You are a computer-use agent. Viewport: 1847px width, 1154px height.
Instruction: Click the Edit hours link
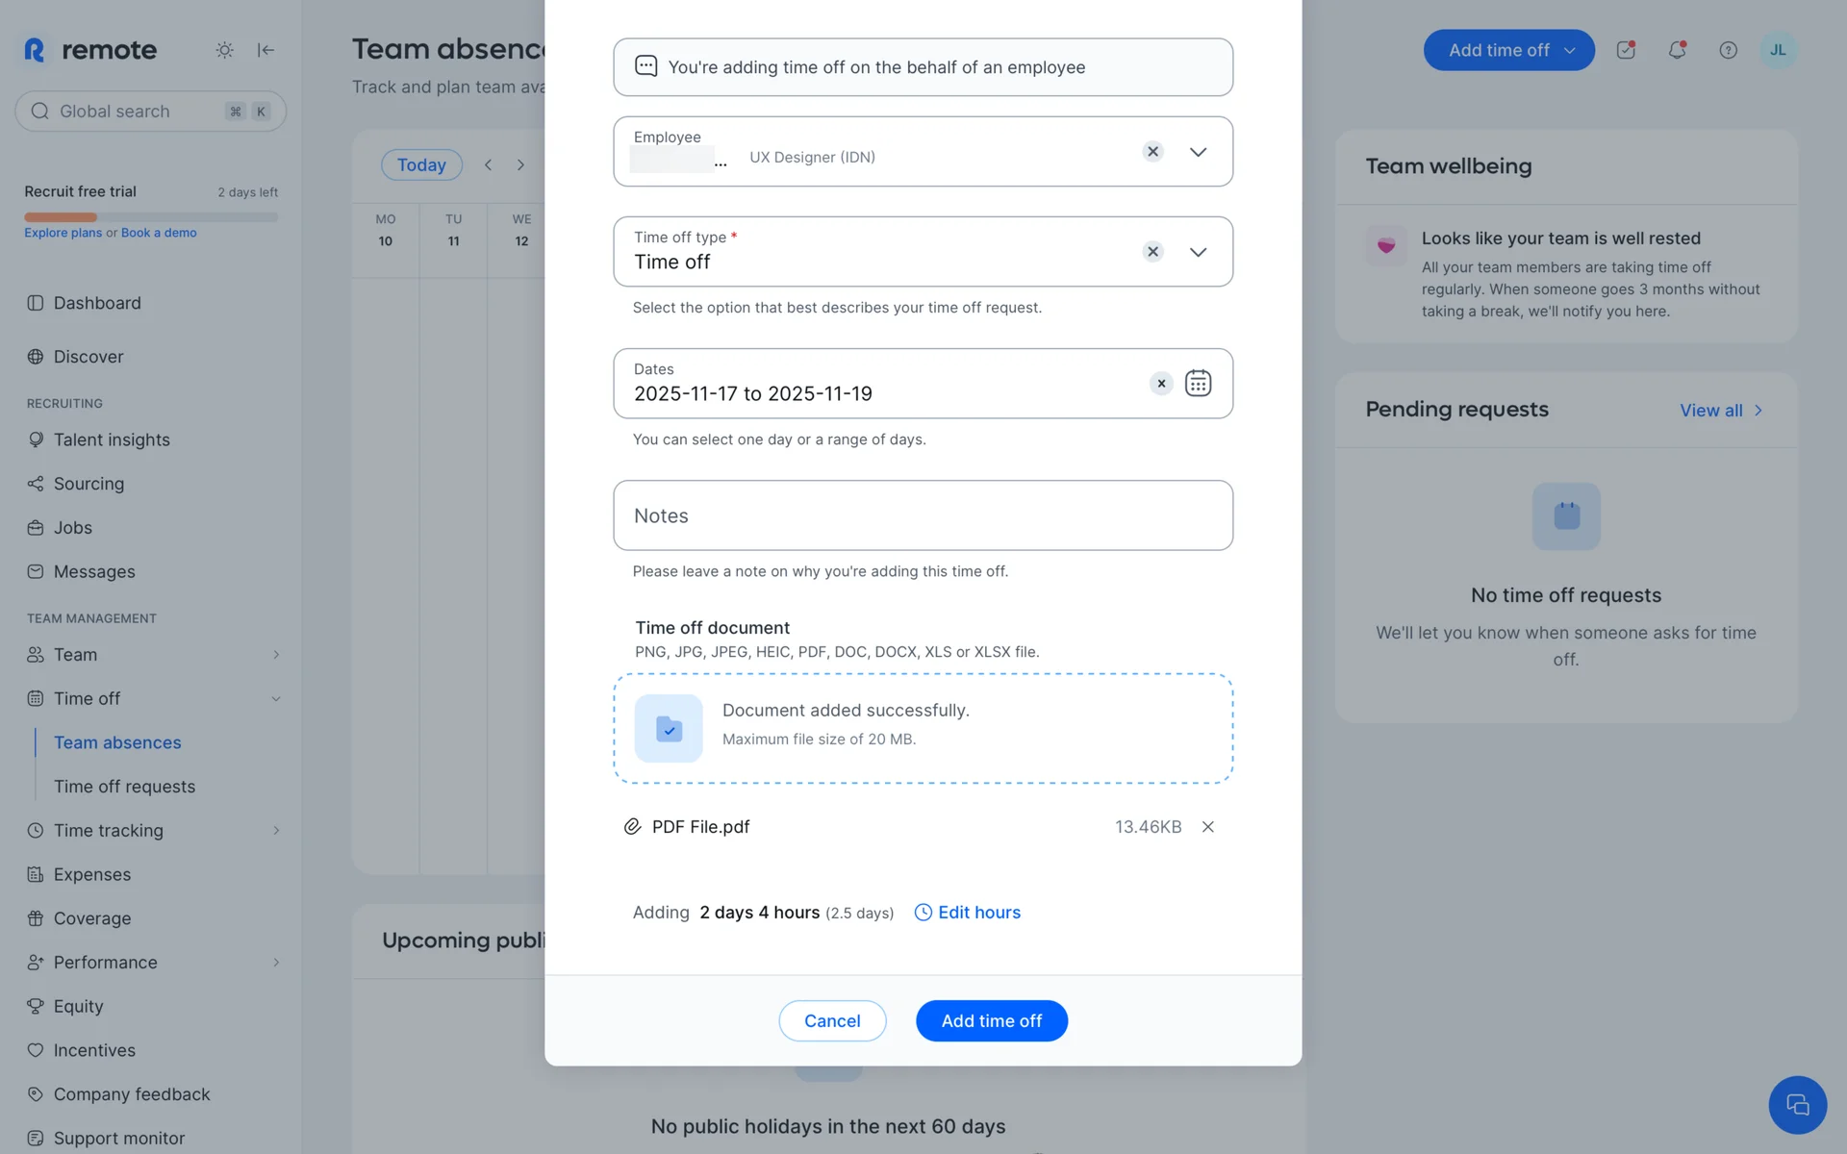point(978,913)
